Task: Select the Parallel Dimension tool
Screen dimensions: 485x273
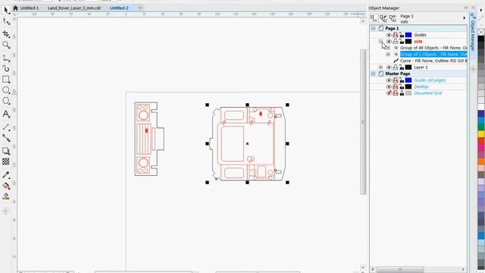Action: (6, 127)
